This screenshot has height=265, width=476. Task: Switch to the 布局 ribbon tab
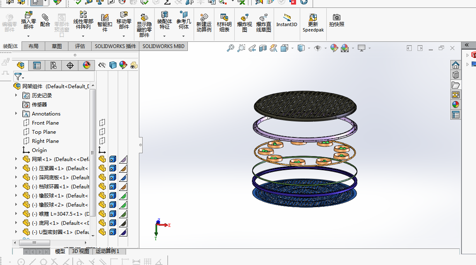tap(34, 46)
